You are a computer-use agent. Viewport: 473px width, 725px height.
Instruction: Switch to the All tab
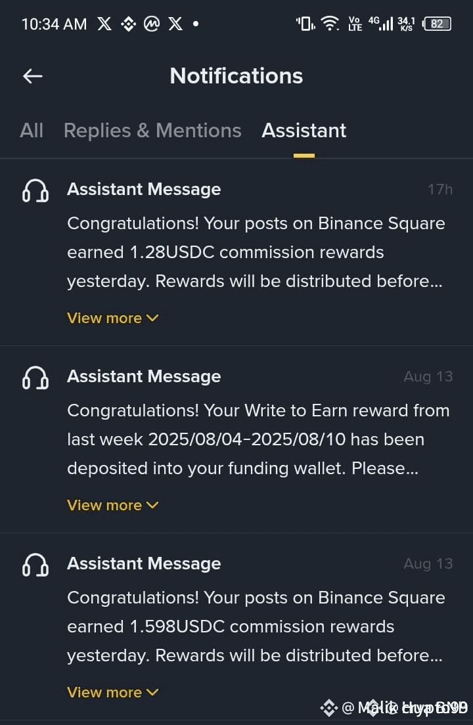[x=32, y=131]
